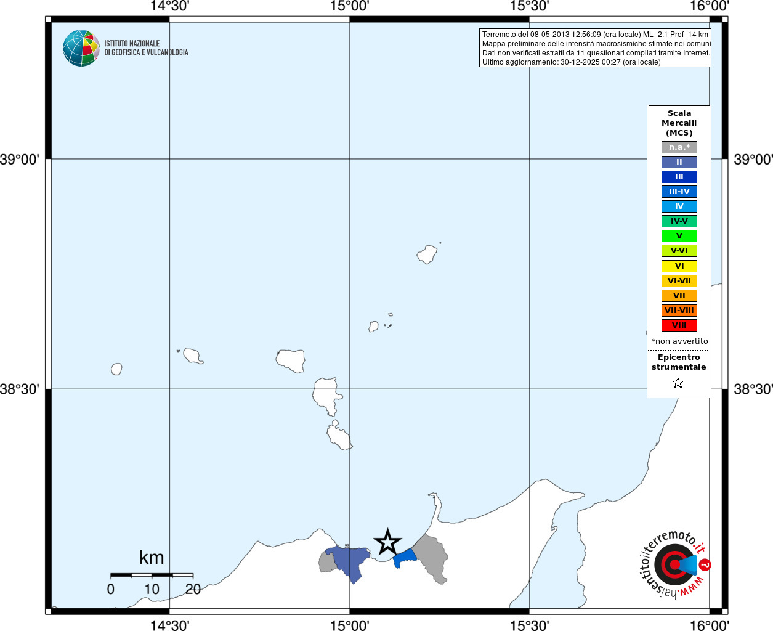Select the III intensity legend swatch
This screenshot has height=631, width=773.
point(679,177)
